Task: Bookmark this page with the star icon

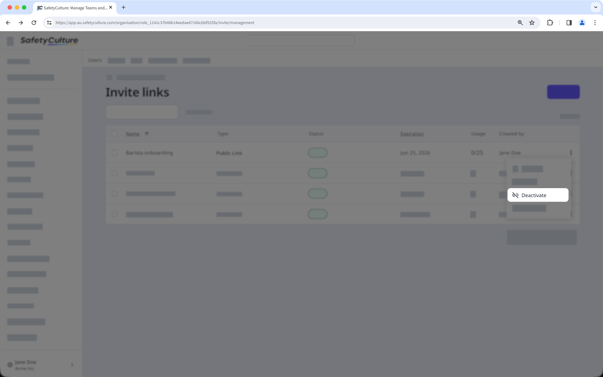Action: point(532,23)
